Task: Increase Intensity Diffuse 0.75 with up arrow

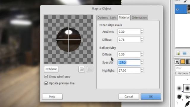Action: click(142, 38)
